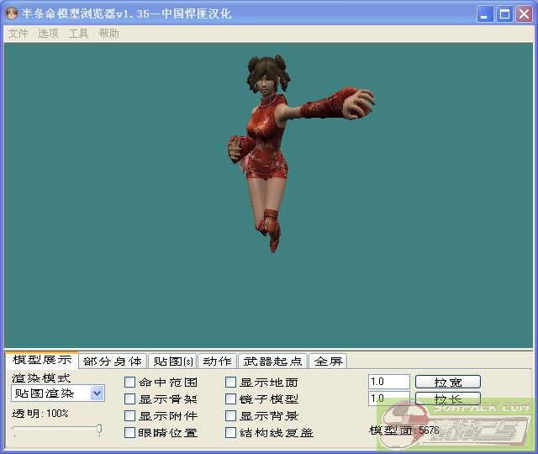Click the width scale field beside 拉宽

(x=388, y=382)
